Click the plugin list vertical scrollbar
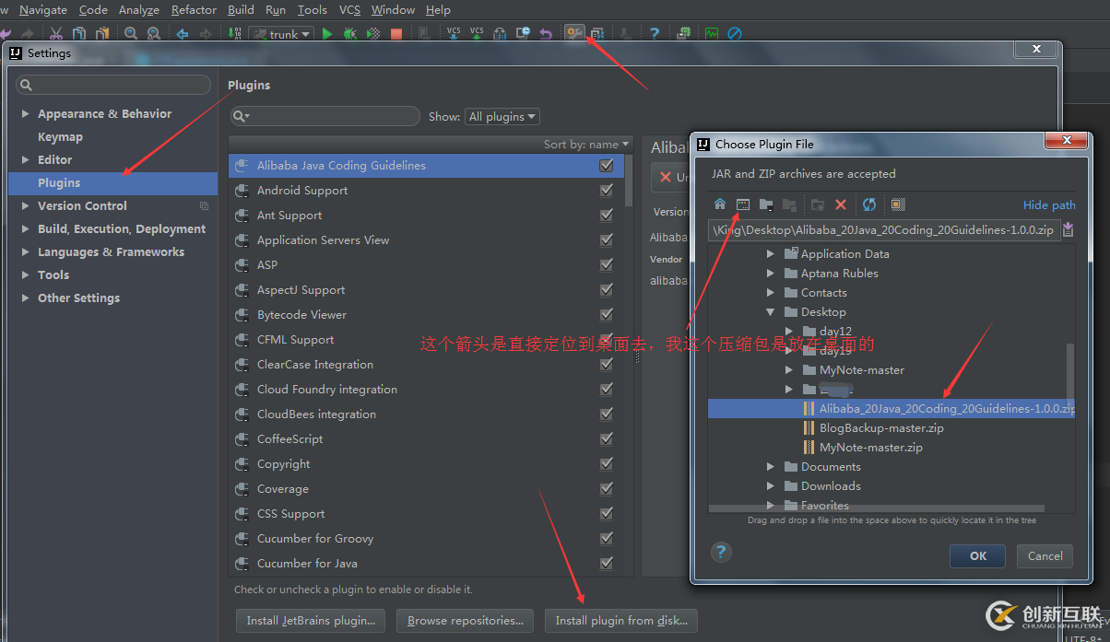This screenshot has height=642, width=1110. point(629,180)
